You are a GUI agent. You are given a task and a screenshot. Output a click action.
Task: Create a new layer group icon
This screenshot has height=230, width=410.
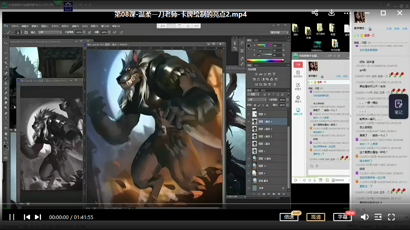[274, 194]
